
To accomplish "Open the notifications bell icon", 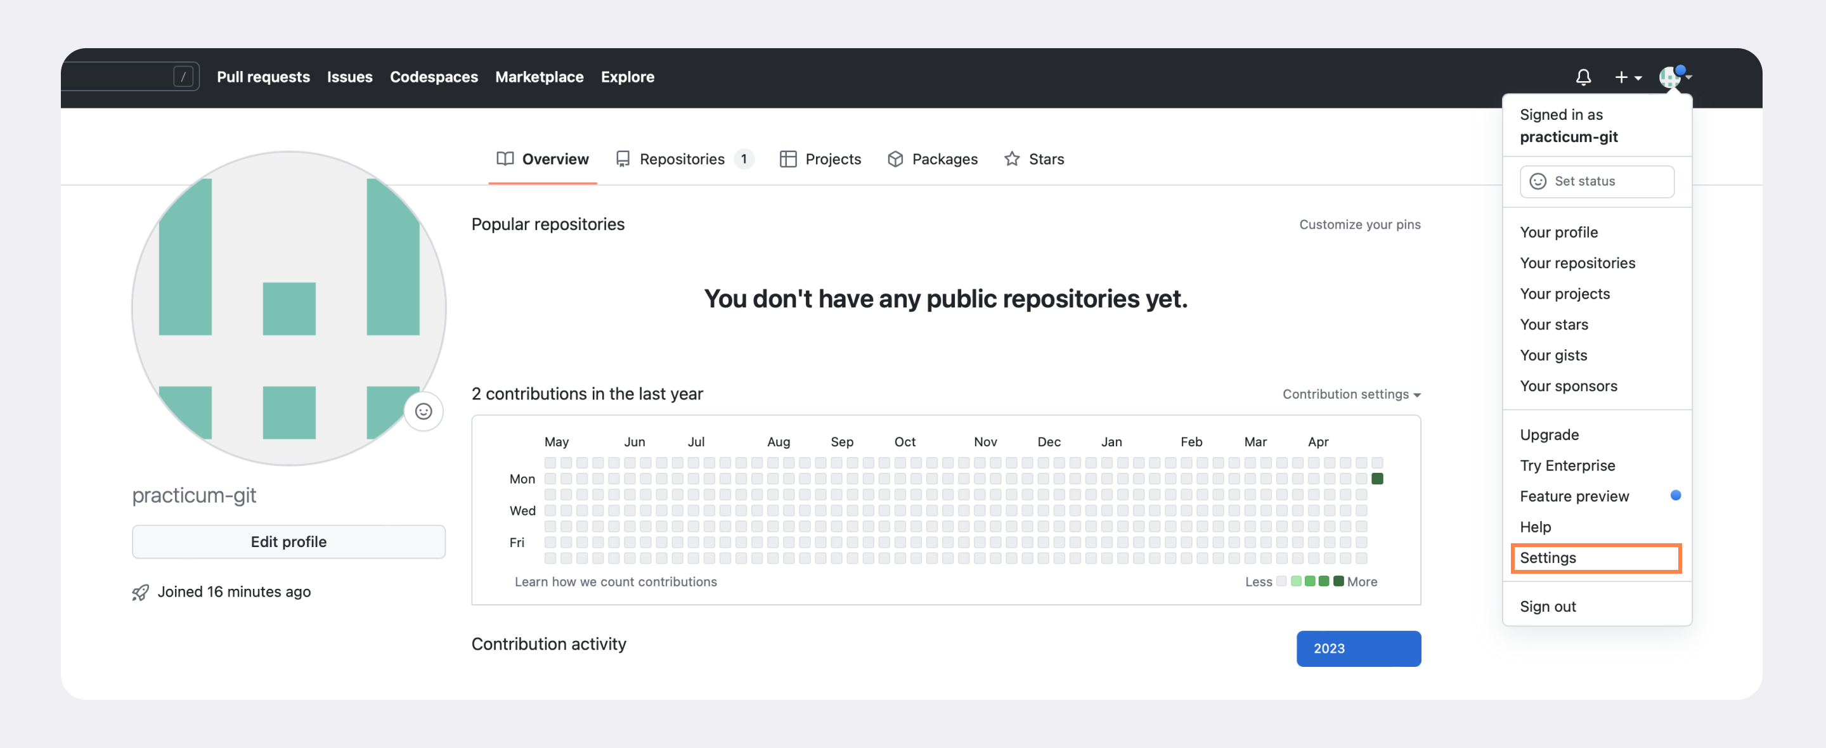I will [x=1583, y=77].
